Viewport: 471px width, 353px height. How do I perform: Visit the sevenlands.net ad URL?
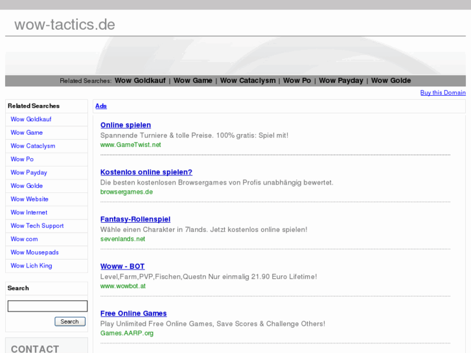click(x=122, y=239)
